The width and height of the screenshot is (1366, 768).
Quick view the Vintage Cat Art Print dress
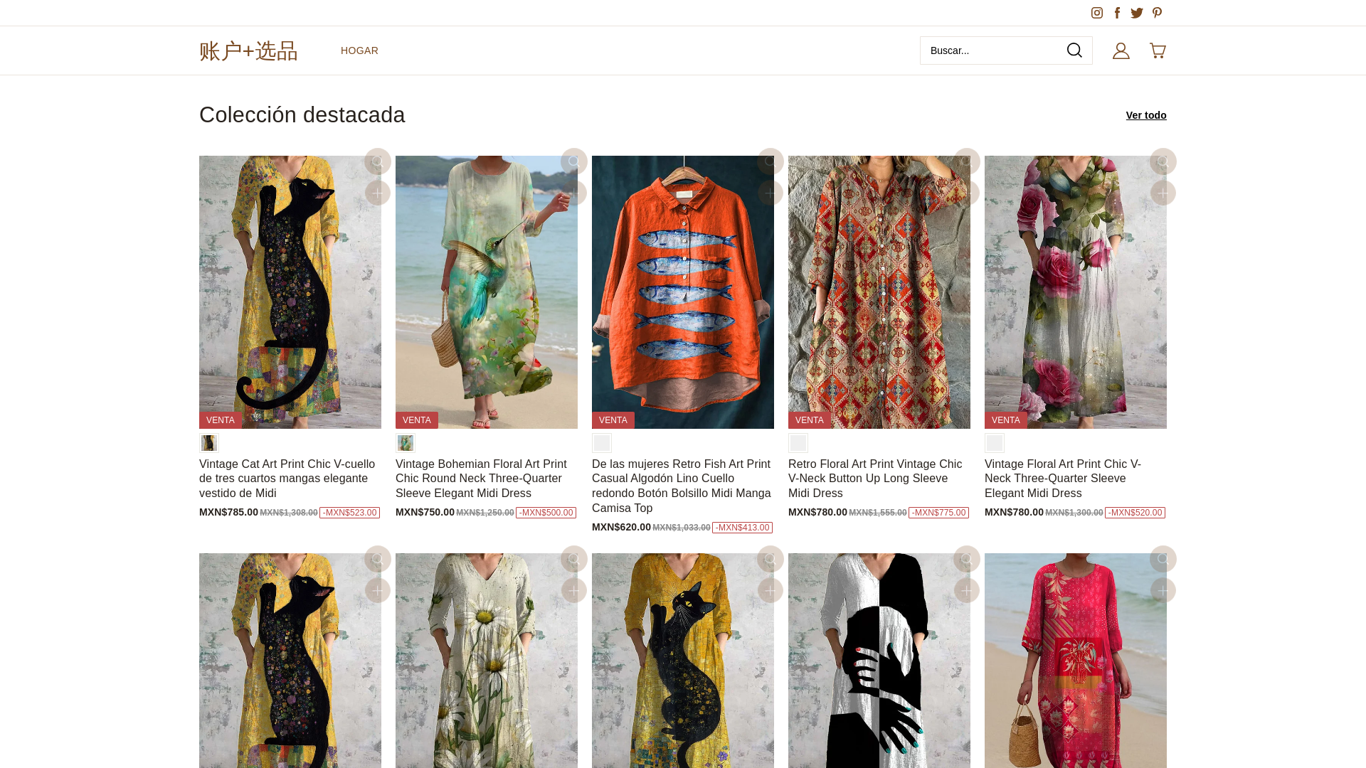click(x=378, y=161)
